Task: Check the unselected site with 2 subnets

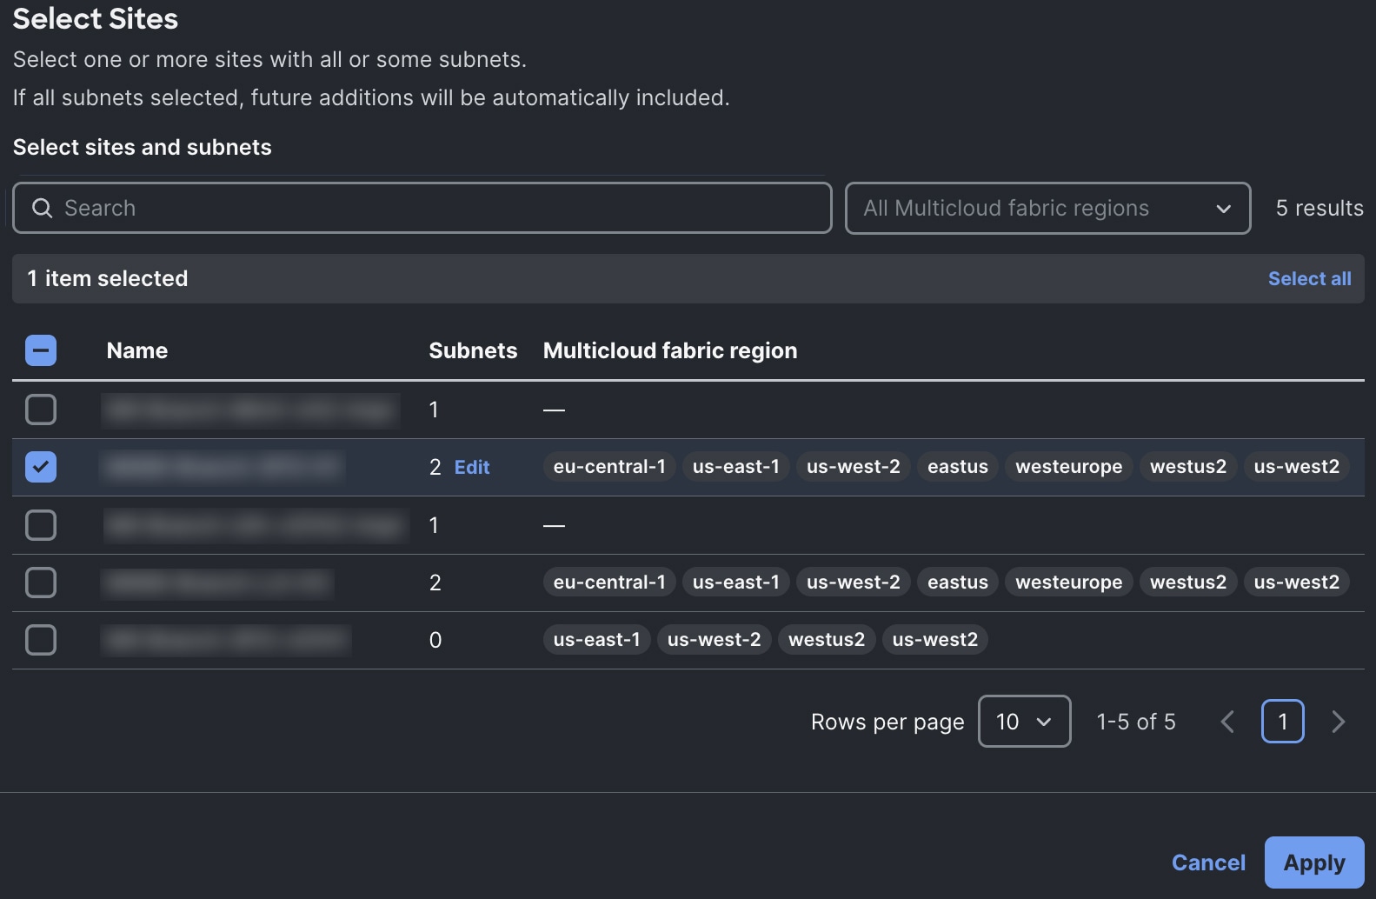Action: click(x=41, y=583)
